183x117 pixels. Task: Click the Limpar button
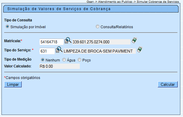pos(13,84)
